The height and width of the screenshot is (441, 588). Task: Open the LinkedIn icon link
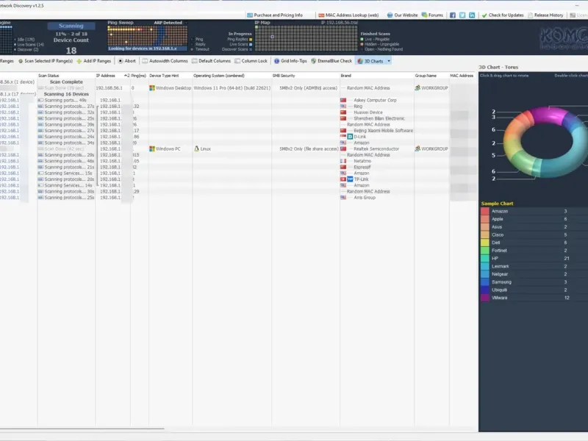coord(472,15)
